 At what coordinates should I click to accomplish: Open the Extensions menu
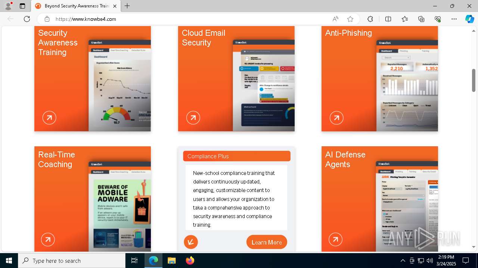(370, 19)
